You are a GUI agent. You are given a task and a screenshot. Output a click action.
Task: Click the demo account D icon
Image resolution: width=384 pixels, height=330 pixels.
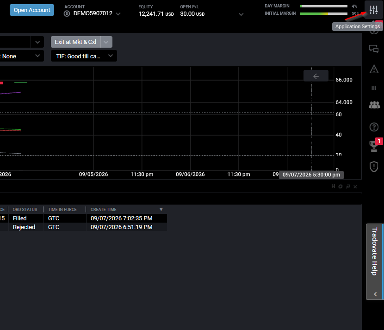click(x=67, y=14)
